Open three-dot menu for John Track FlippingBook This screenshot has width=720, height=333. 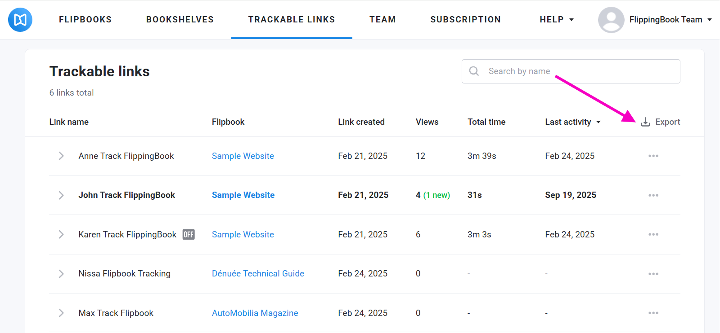pos(653,195)
